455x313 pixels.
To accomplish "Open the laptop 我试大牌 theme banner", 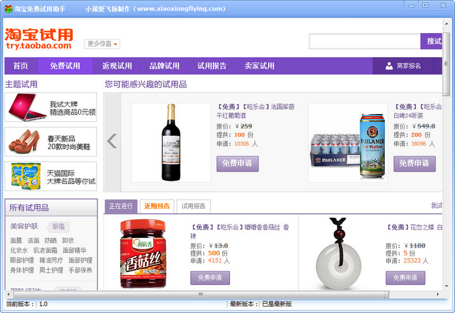I will coord(51,107).
